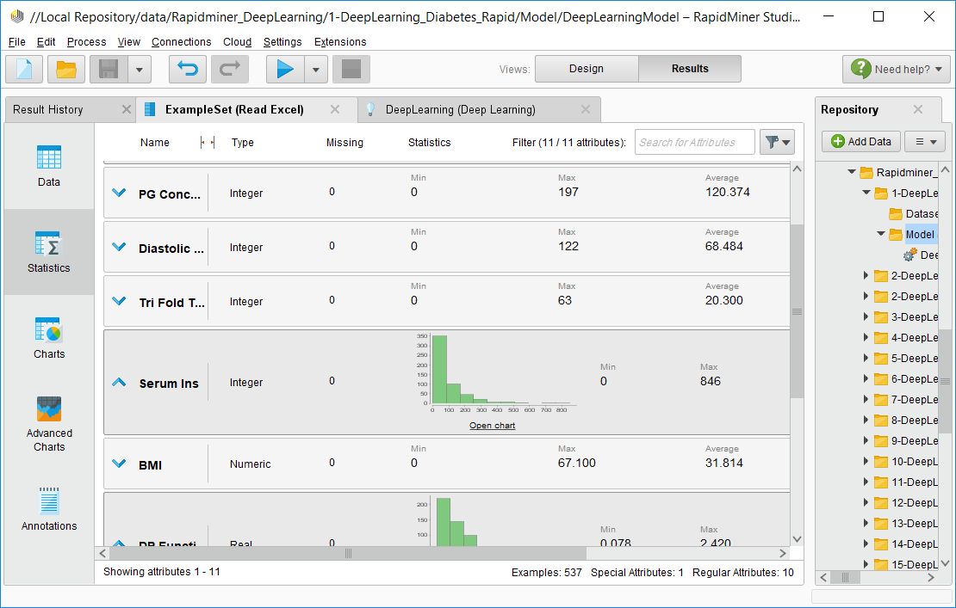956x608 pixels.
Task: Stop the running process
Action: [351, 69]
